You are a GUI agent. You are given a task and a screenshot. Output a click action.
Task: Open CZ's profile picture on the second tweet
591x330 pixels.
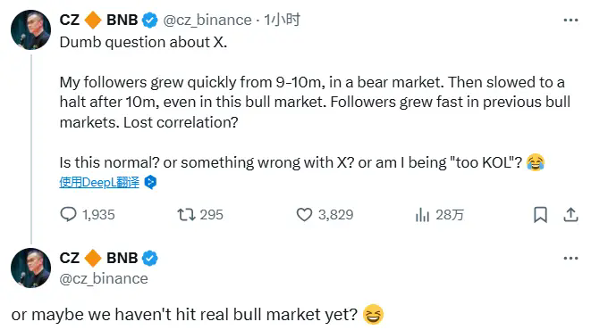pyautogui.click(x=31, y=268)
